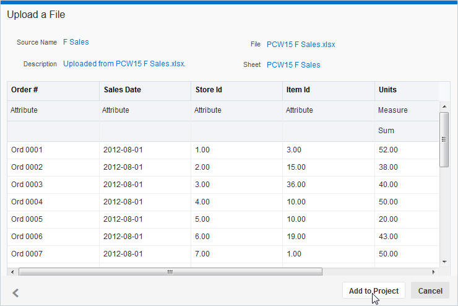458x306 pixels.
Task: Click the back arrow icon
Action: click(x=15, y=292)
